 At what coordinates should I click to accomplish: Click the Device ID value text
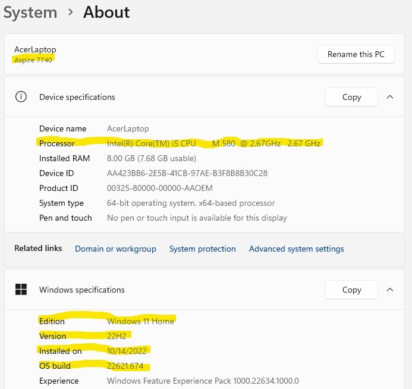(187, 173)
